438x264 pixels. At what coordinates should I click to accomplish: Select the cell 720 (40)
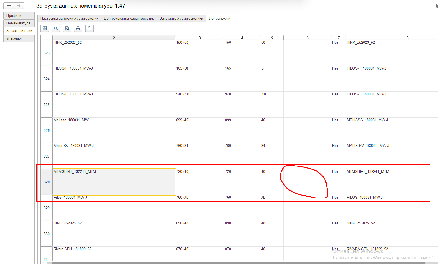tap(200, 182)
